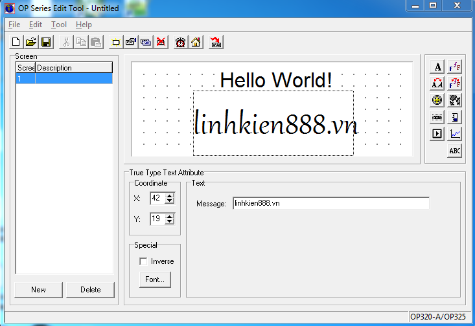Click the new screen toolbar icon
The width and height of the screenshot is (475, 326).
[116, 42]
